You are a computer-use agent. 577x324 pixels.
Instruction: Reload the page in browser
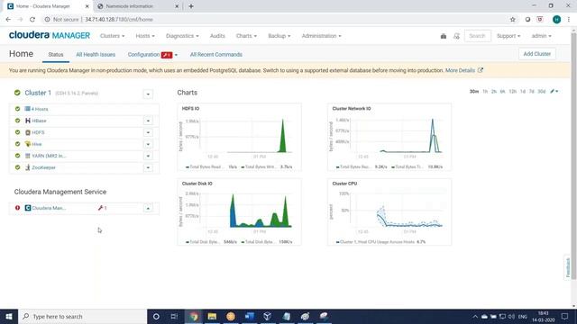(32, 20)
